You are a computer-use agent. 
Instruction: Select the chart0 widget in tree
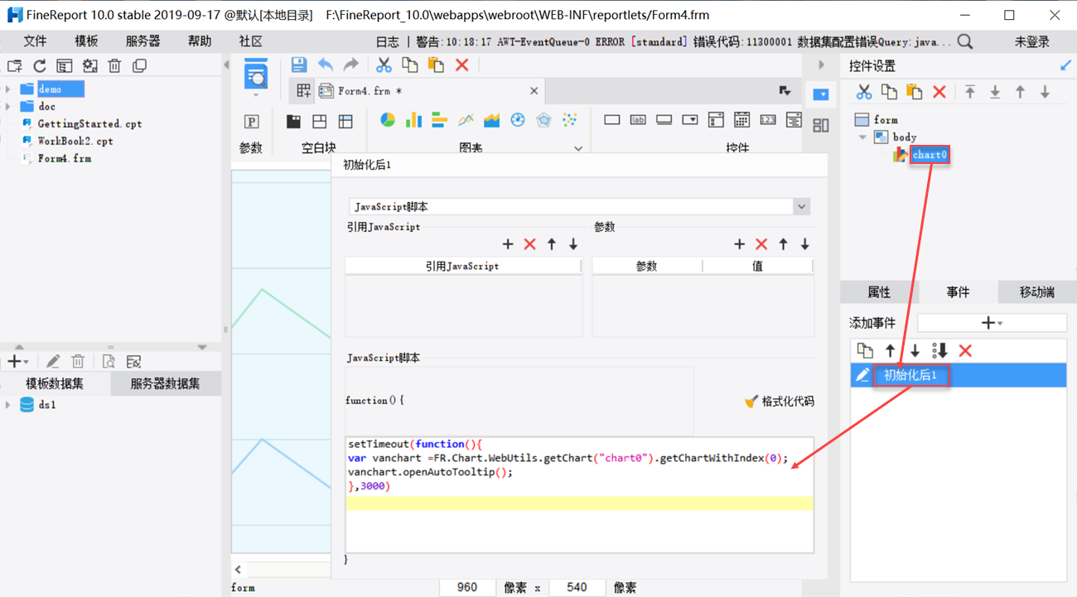coord(930,155)
